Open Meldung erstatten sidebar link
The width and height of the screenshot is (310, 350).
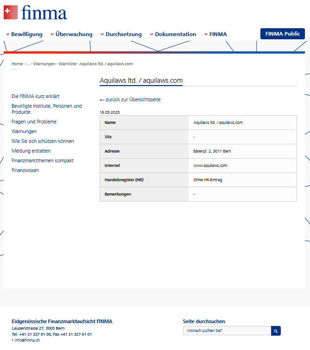tap(31, 151)
